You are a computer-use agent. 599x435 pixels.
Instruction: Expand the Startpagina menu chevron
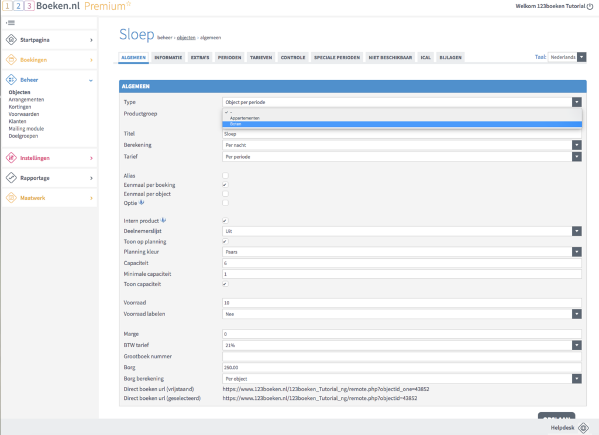pos(91,40)
